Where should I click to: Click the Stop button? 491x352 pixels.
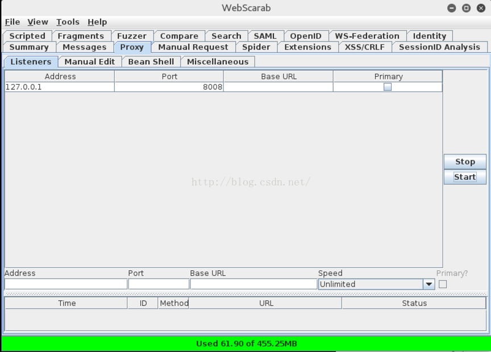point(465,161)
